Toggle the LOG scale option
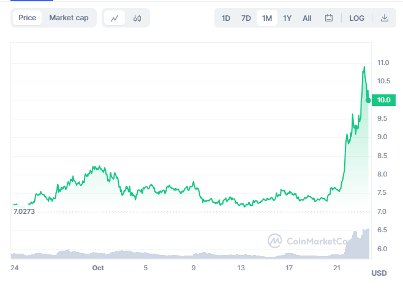Screen dimensions: 403x288 pyautogui.click(x=357, y=18)
